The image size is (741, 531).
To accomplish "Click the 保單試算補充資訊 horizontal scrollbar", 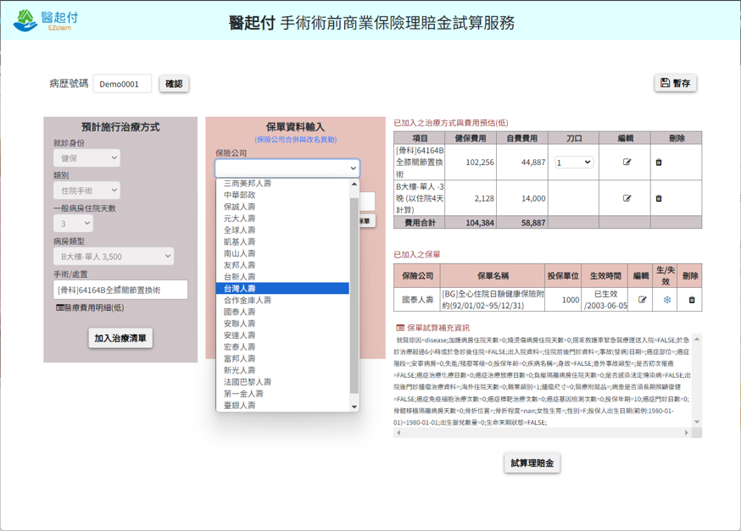I will pyautogui.click(x=543, y=433).
